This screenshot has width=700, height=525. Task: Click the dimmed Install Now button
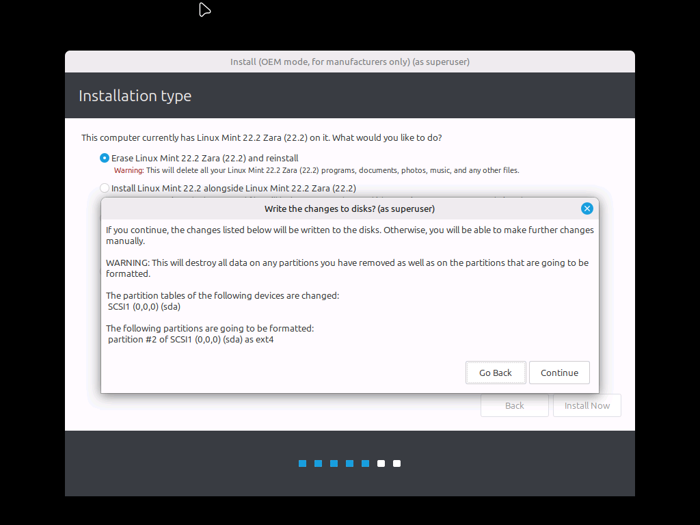[587, 405]
